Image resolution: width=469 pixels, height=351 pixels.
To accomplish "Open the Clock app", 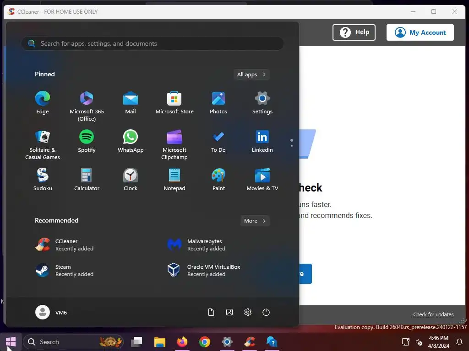I will point(131,180).
